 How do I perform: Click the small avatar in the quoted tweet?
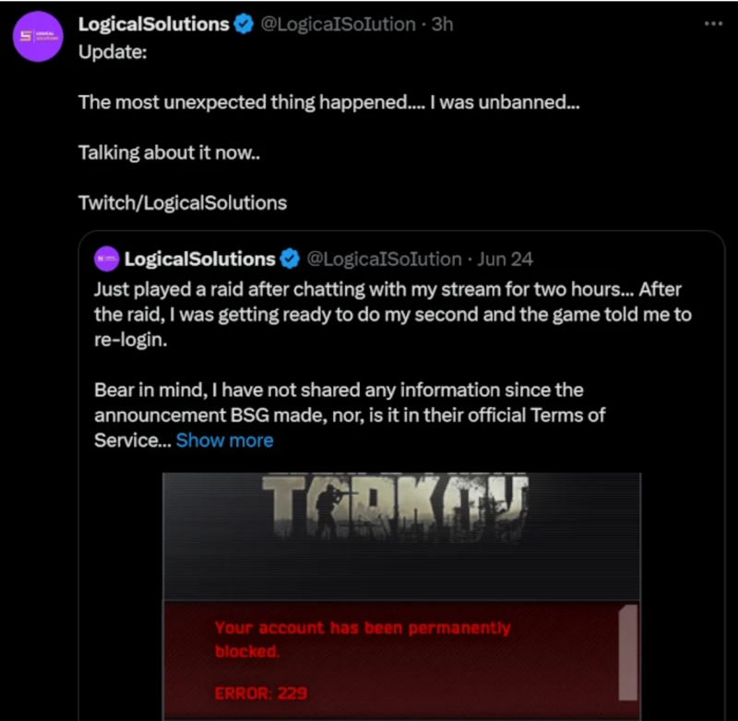(x=107, y=259)
